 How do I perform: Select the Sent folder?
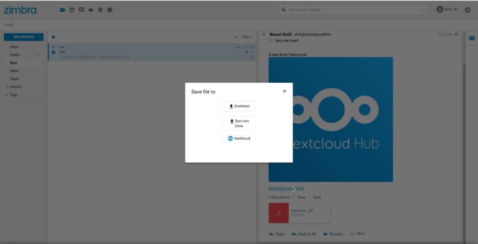pyautogui.click(x=14, y=63)
